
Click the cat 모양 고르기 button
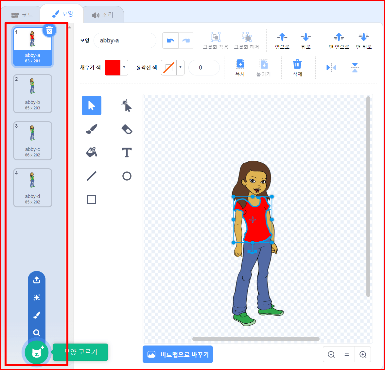click(x=37, y=352)
